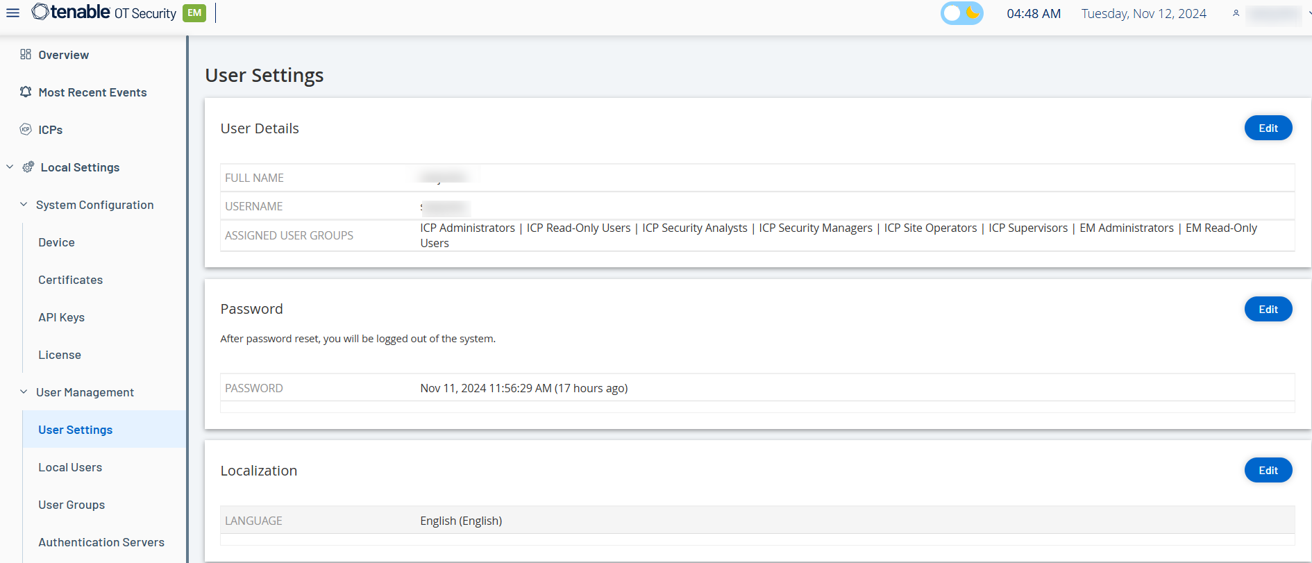The width and height of the screenshot is (1312, 563).
Task: Collapse User Management chevron
Action: (x=24, y=392)
